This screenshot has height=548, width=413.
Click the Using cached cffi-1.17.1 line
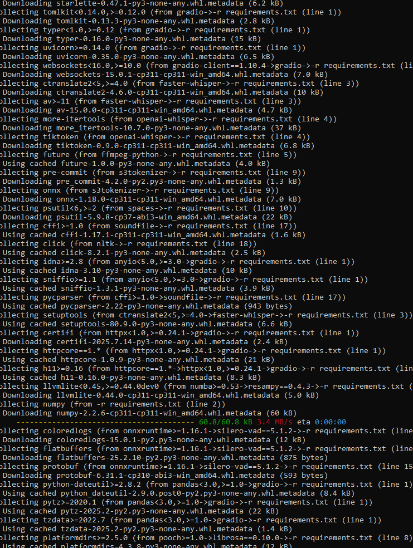click(x=154, y=235)
